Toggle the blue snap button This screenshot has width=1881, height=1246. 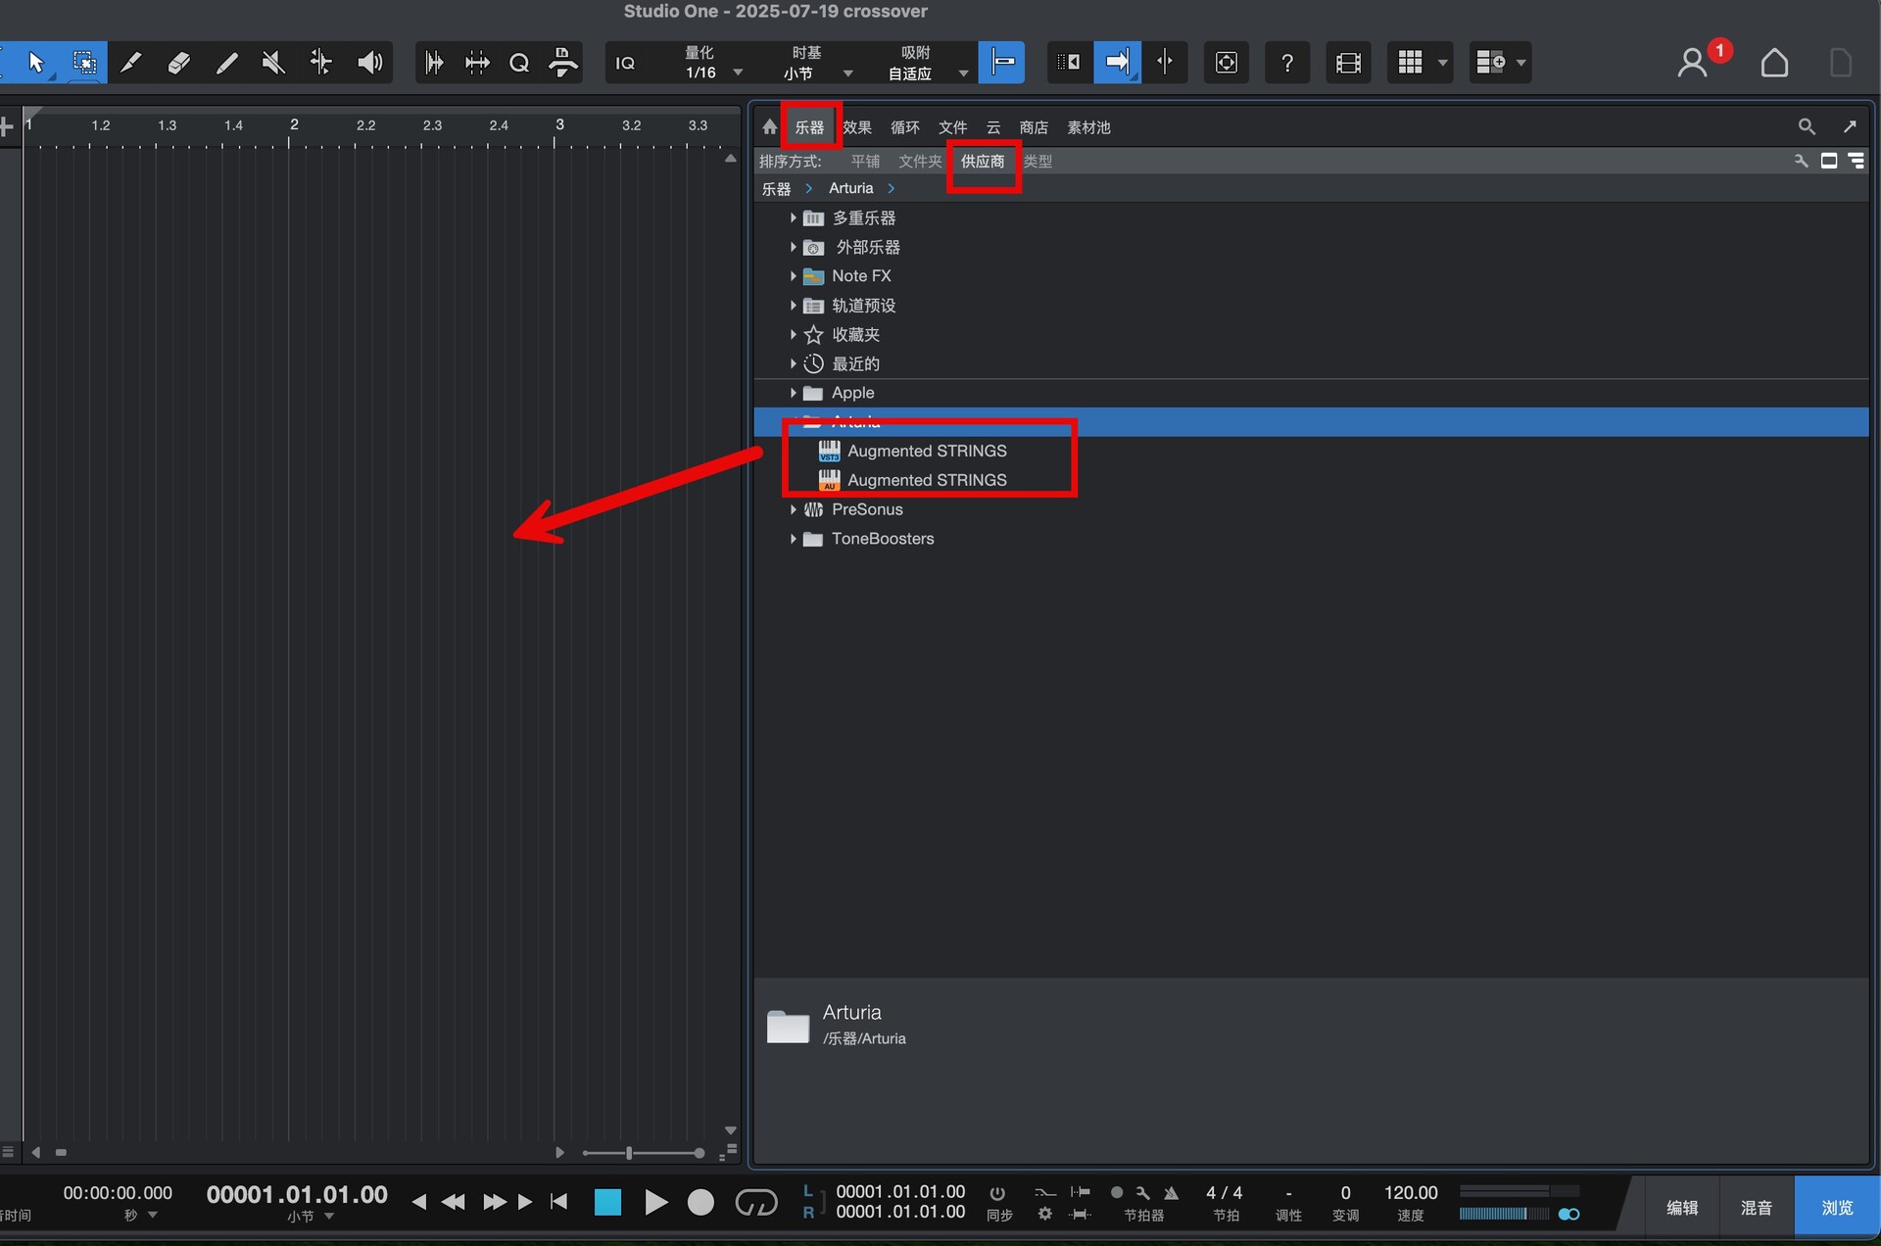(1001, 63)
